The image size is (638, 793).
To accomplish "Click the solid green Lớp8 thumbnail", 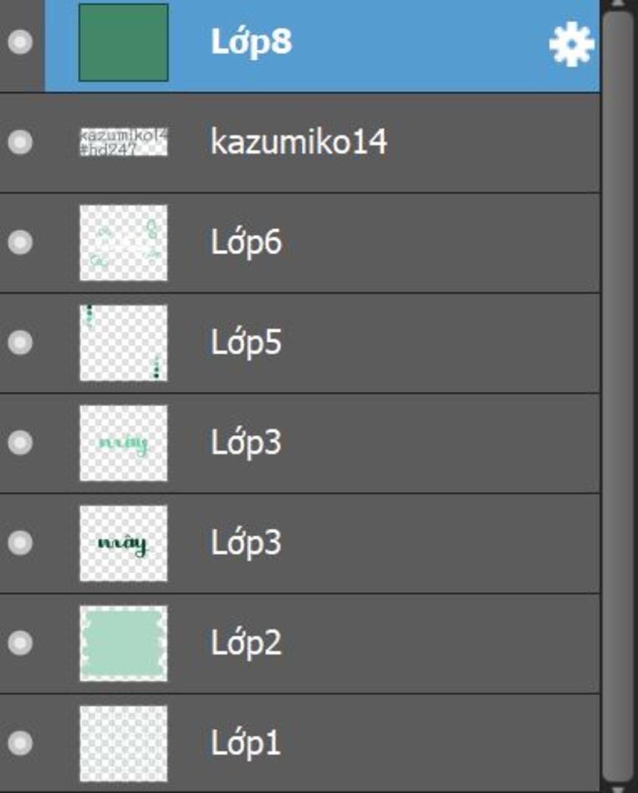I will tap(123, 42).
